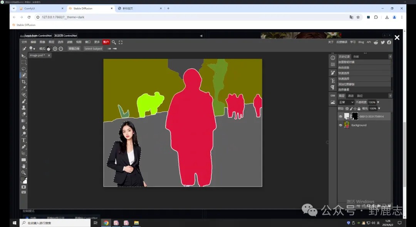Screen dimensions: 416x227
Task: Click the 调整边缘 Refine Edge button
Action: coord(74,49)
